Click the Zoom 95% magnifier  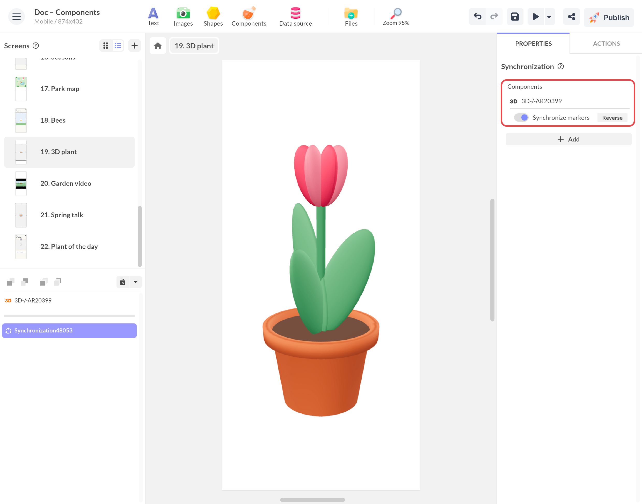click(396, 17)
